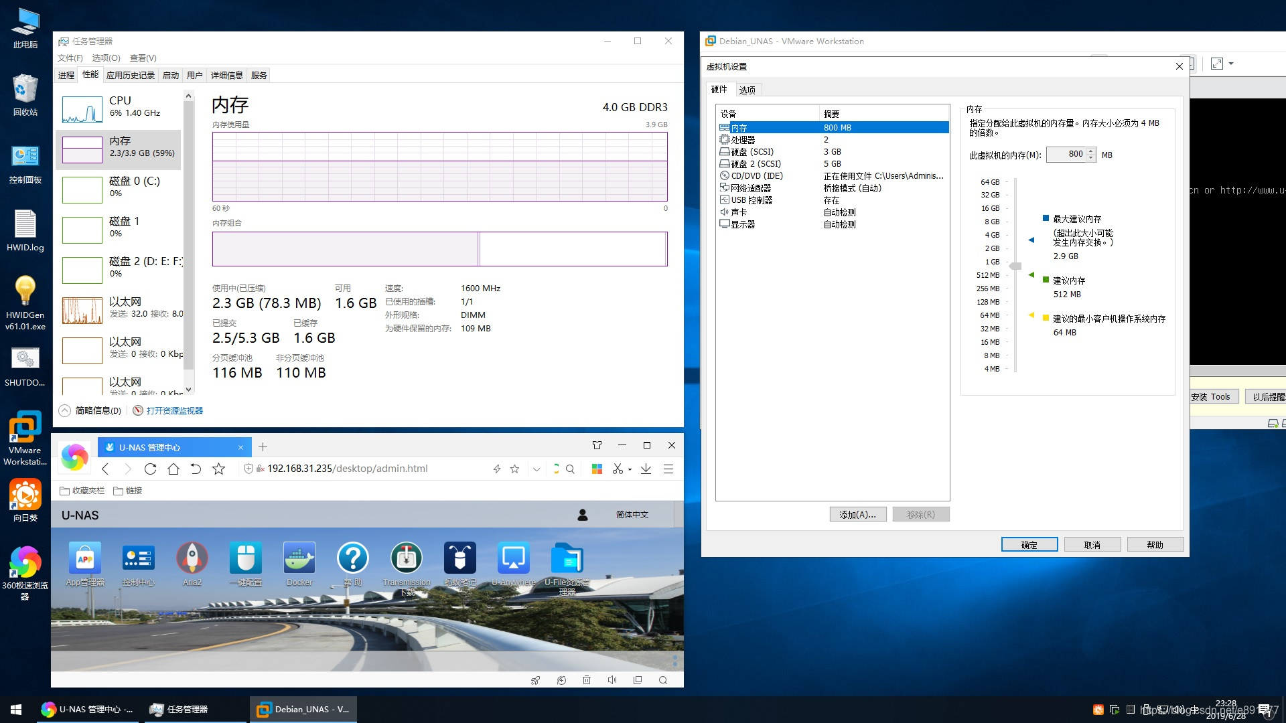Click 添加(A)... hardware button
Viewport: 1286px width, 723px height.
(x=858, y=514)
